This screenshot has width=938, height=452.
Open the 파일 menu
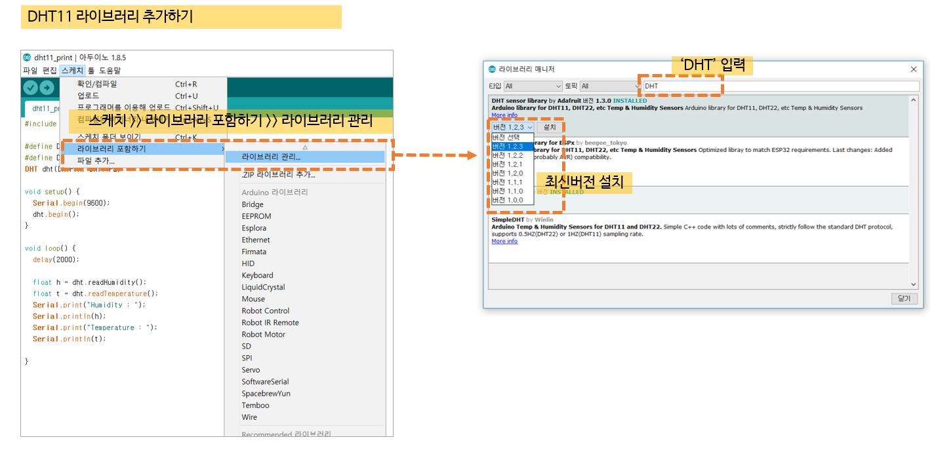click(x=30, y=70)
